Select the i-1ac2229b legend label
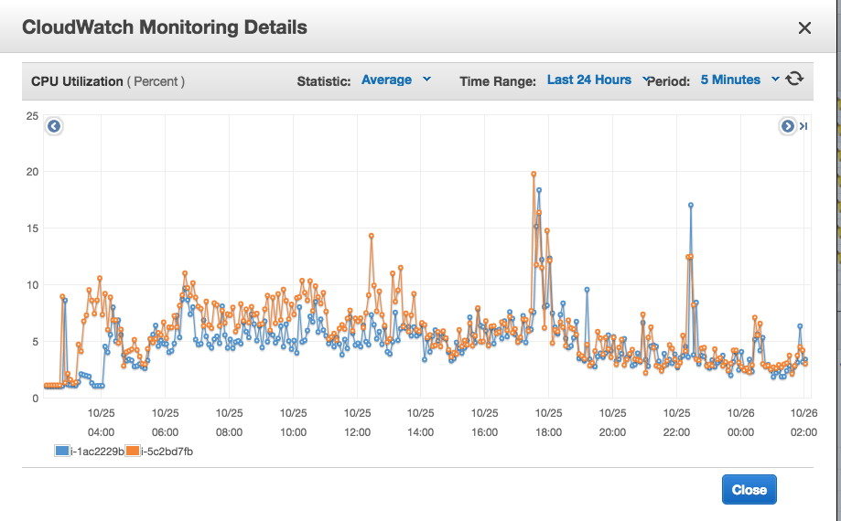The width and height of the screenshot is (841, 521). click(x=98, y=452)
